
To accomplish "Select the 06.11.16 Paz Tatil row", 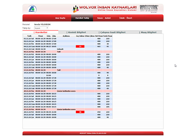I will click(x=68, y=52).
